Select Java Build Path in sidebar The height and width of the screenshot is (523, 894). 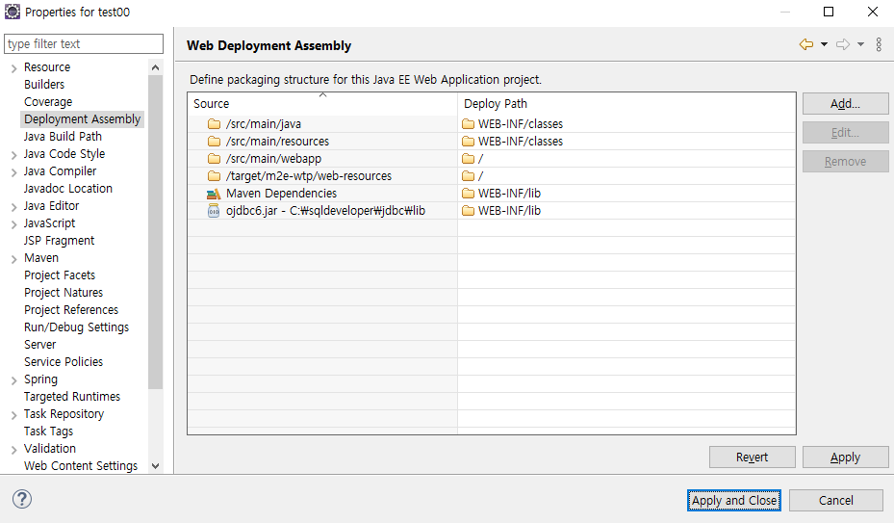tap(63, 137)
